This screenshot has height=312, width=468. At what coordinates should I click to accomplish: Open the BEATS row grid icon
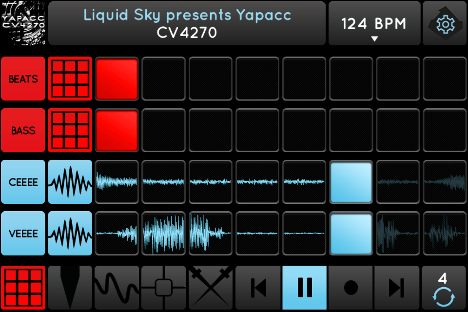(x=70, y=79)
